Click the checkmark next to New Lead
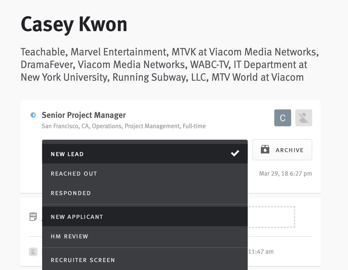Viewport: 348px width, 270px height. [235, 153]
